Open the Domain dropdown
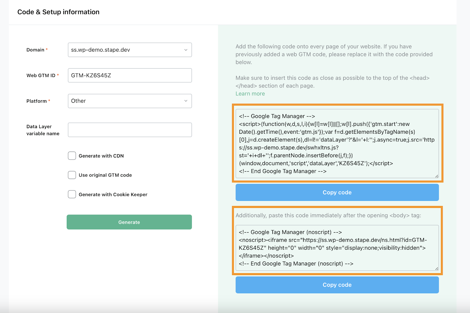This screenshot has width=470, height=313. tap(129, 50)
